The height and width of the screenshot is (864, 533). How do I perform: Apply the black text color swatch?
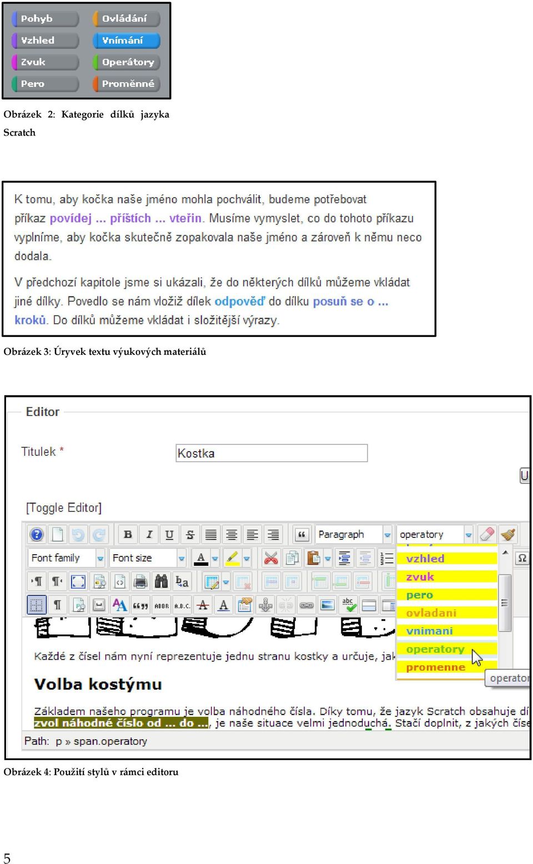[x=201, y=557]
